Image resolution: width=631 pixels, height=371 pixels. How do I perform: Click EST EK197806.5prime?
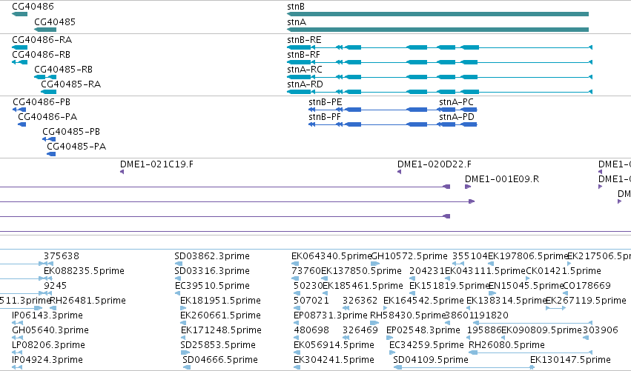coord(528,256)
